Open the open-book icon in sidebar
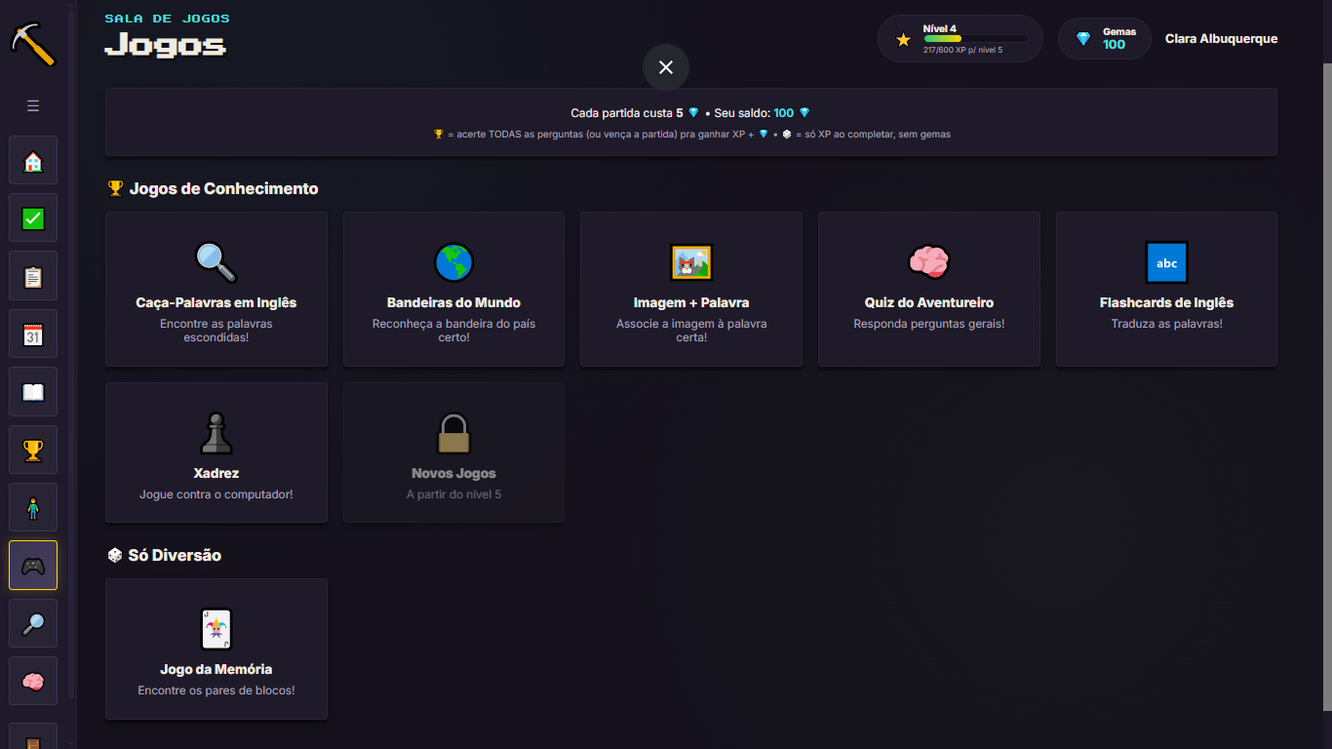The image size is (1332, 749). click(x=33, y=392)
